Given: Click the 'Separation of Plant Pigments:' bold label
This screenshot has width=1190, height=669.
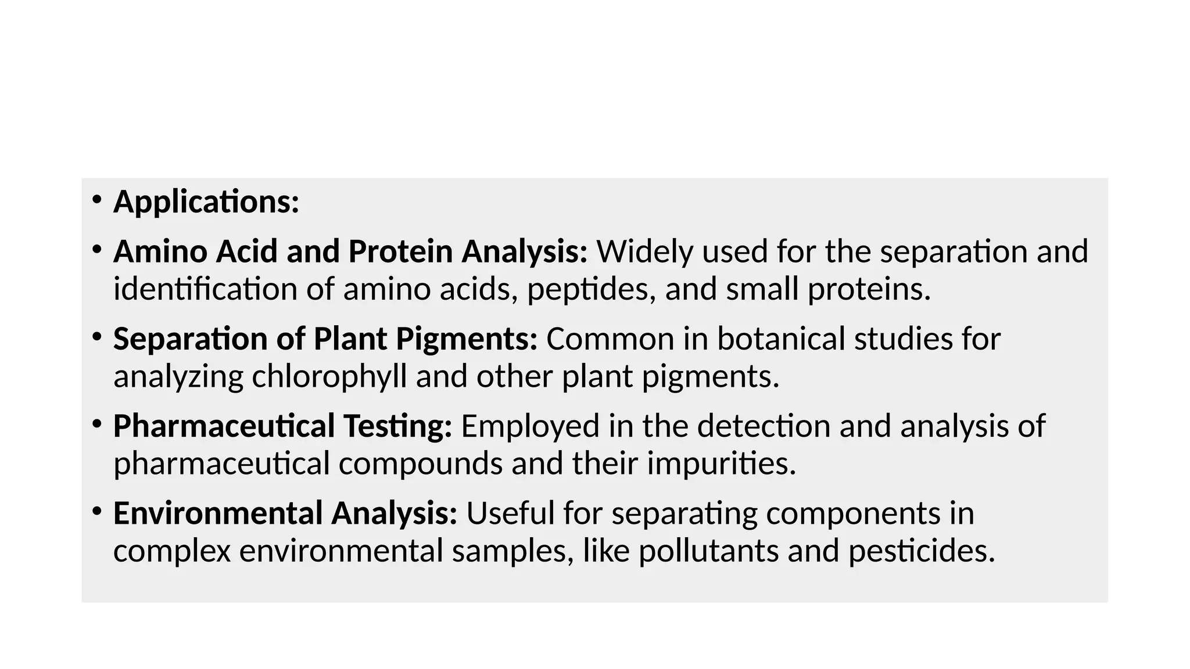Looking at the screenshot, I should tap(325, 339).
